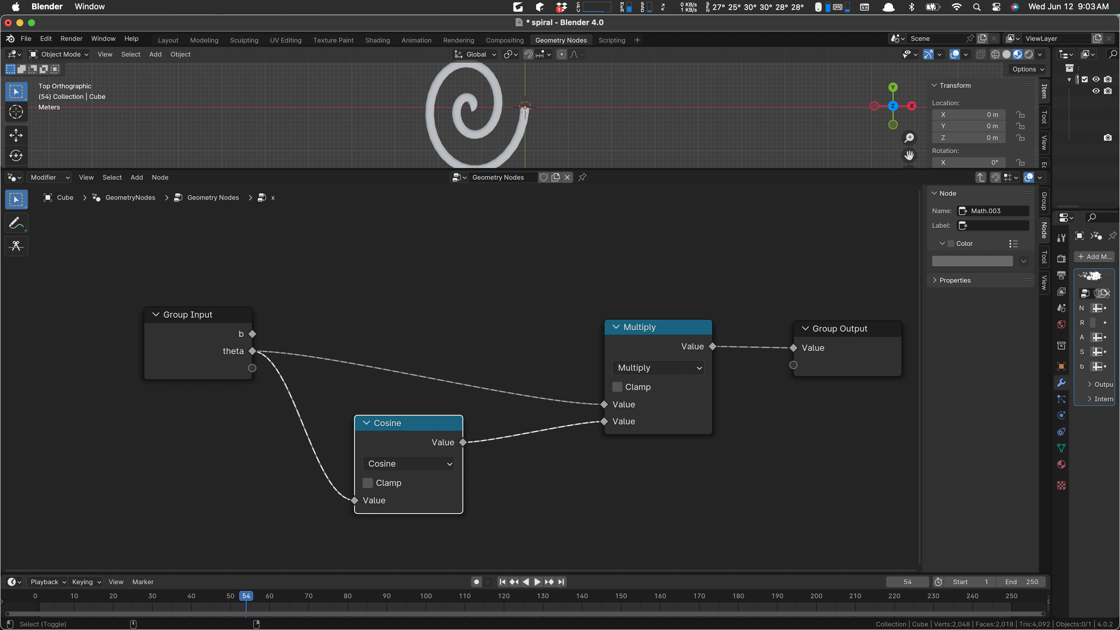This screenshot has width=1120, height=630.
Task: Collapse the Group Output node
Action: pyautogui.click(x=805, y=328)
